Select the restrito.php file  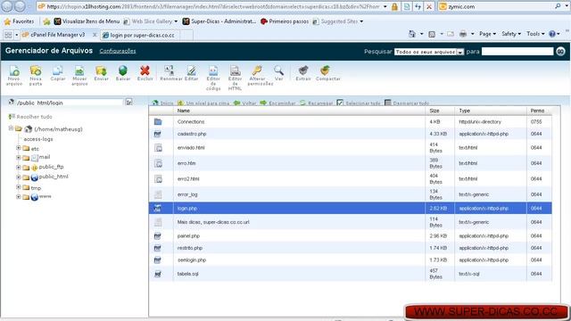(351, 248)
